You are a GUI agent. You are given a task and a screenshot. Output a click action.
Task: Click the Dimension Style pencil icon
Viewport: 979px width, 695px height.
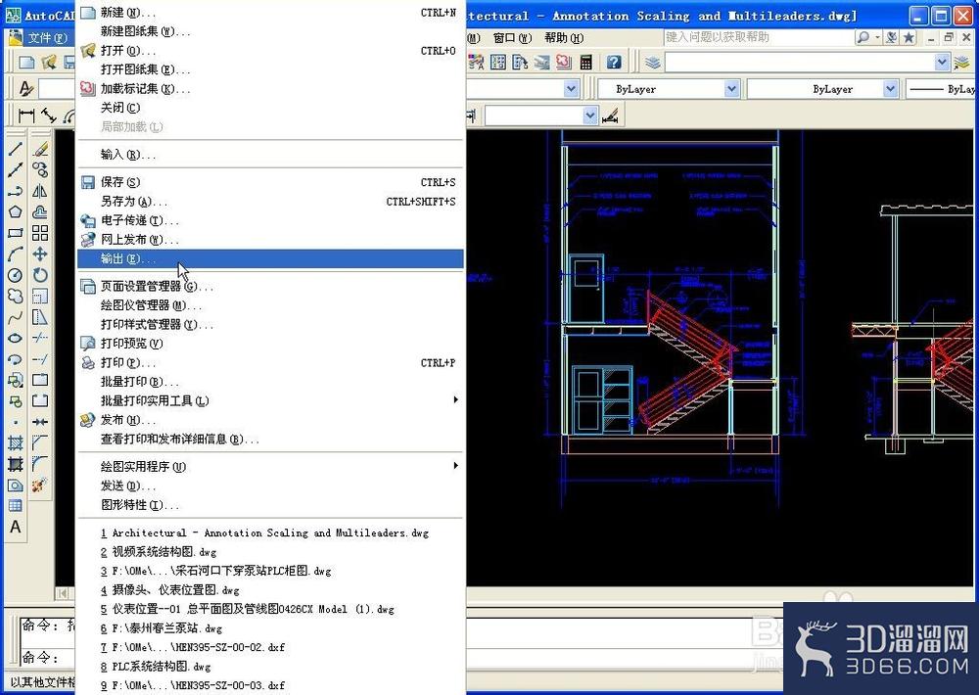[x=610, y=116]
